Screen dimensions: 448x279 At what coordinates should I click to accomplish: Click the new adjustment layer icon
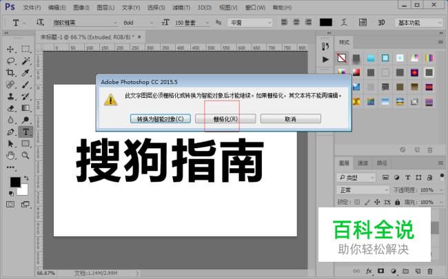click(394, 271)
